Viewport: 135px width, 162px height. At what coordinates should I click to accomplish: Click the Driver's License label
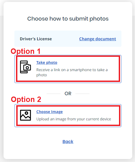pyautogui.click(x=36, y=39)
